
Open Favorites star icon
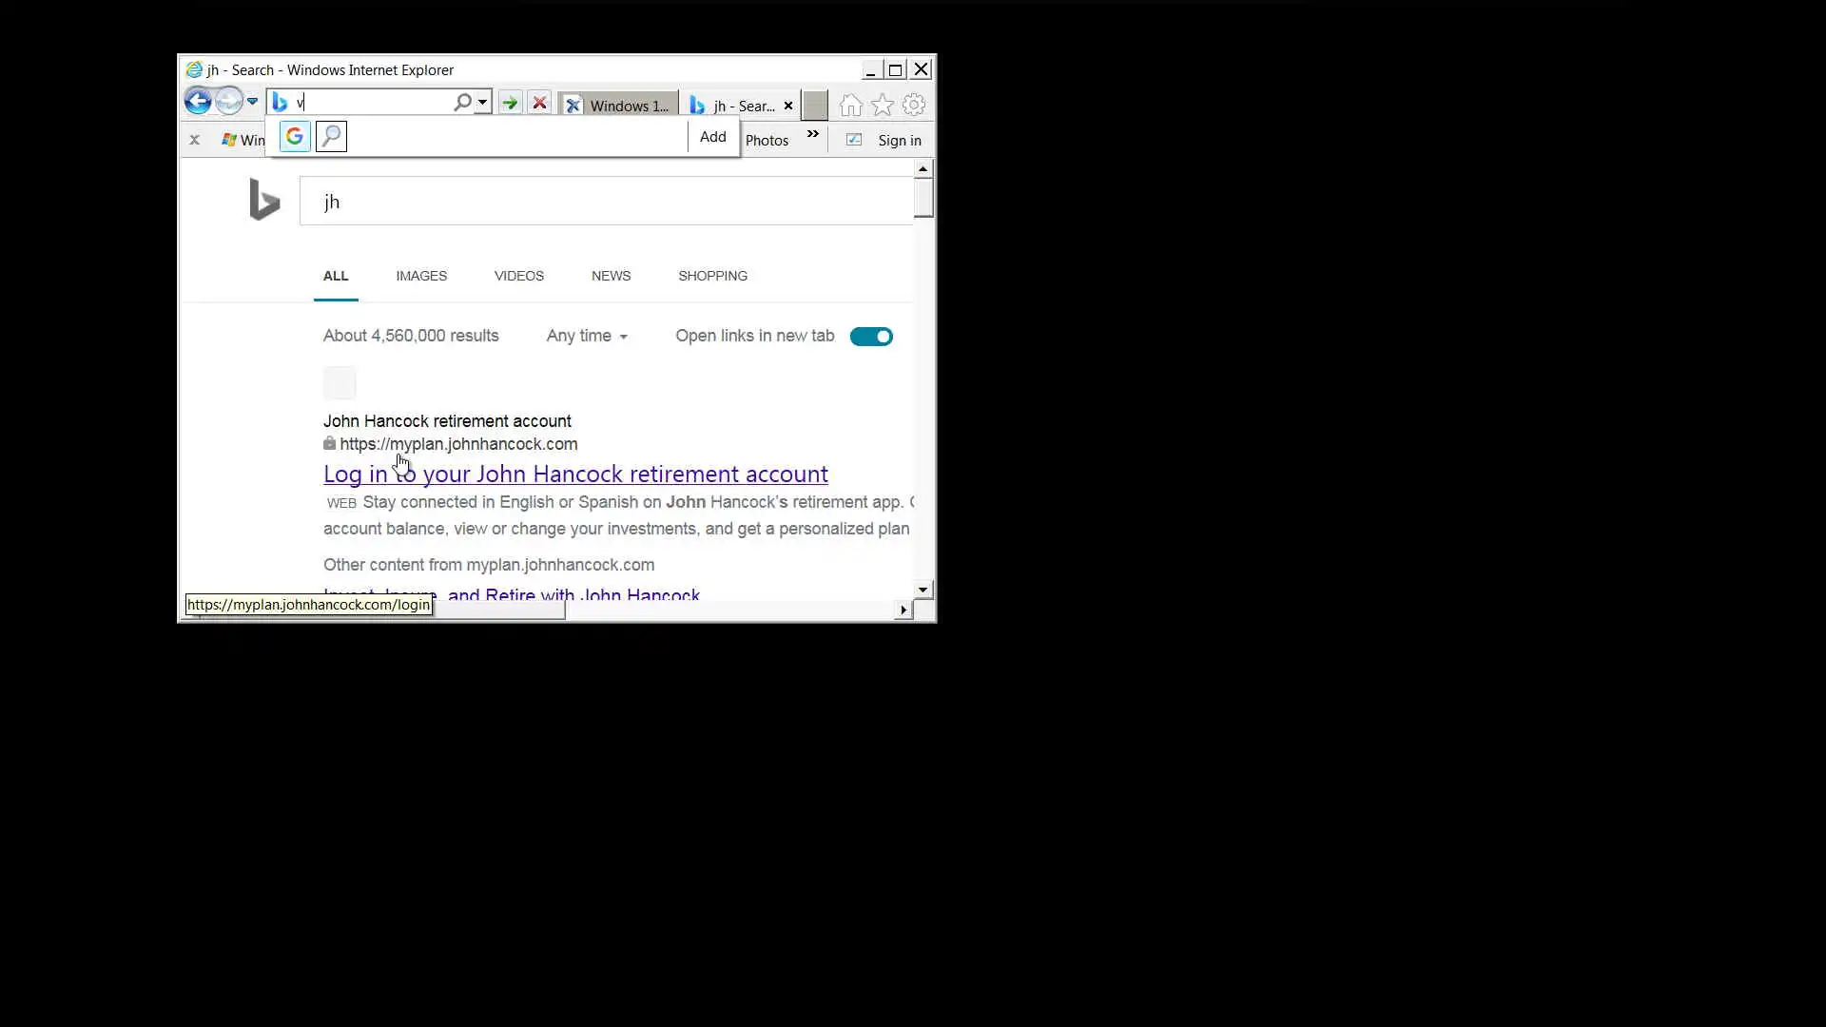883,106
